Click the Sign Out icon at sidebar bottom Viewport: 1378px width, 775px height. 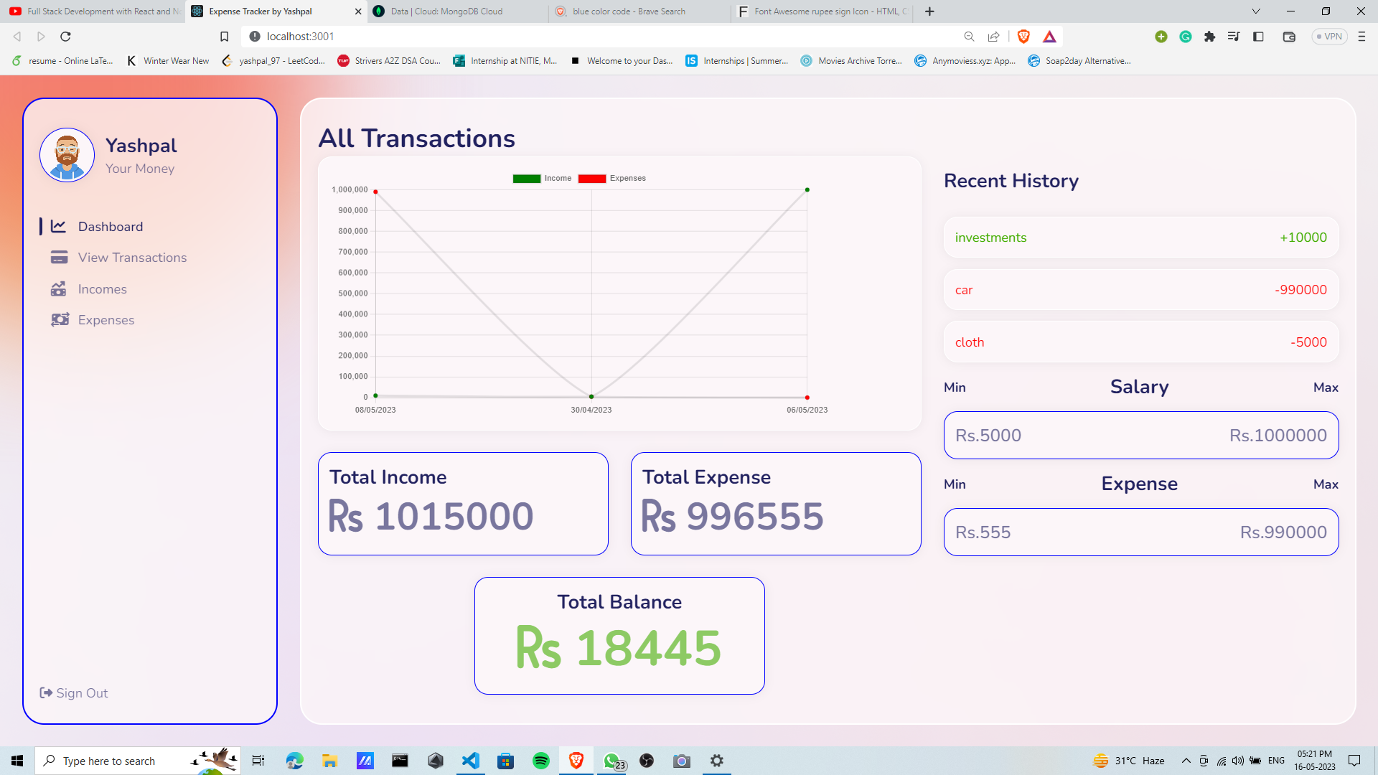click(x=45, y=692)
